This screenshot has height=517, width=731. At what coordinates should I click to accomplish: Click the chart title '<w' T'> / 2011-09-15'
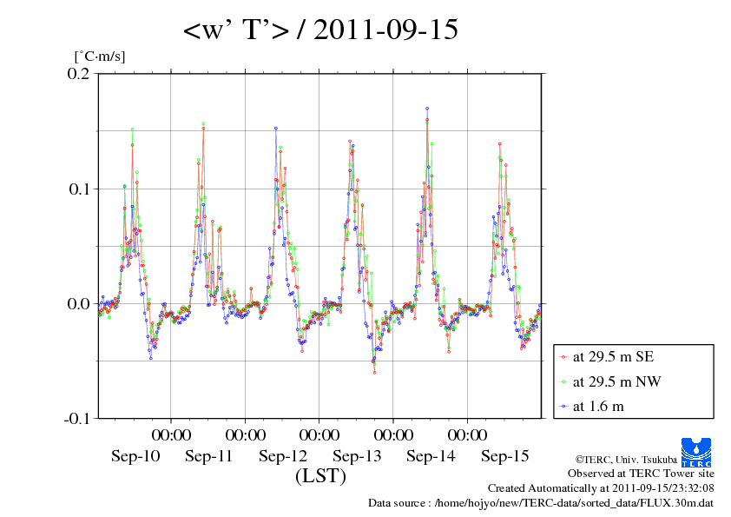click(x=320, y=30)
